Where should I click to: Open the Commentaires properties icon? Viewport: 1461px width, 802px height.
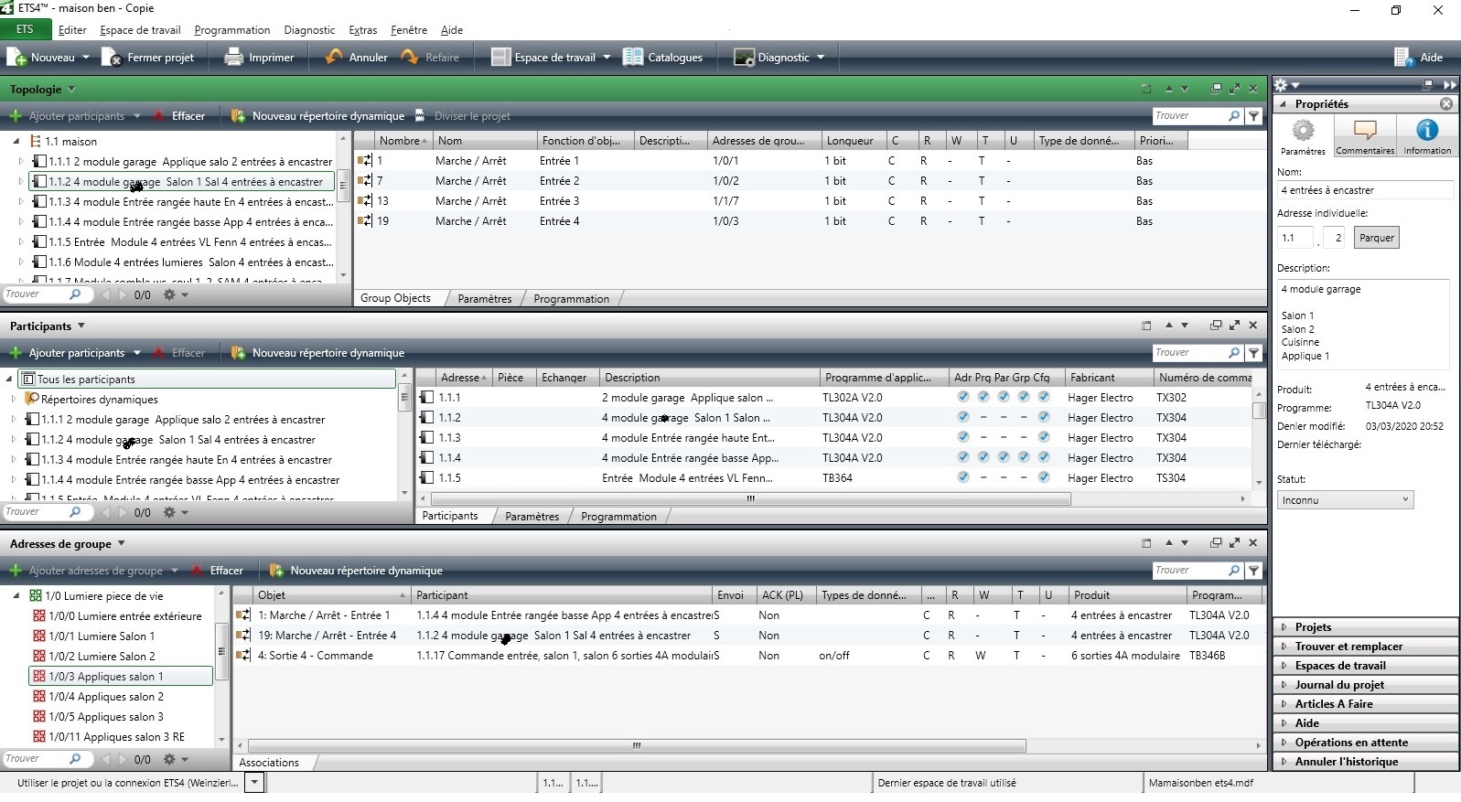coord(1364,131)
